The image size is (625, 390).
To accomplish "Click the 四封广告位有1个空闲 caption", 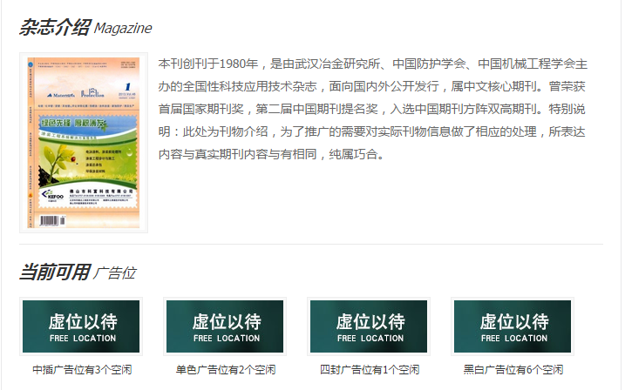I will point(370,370).
